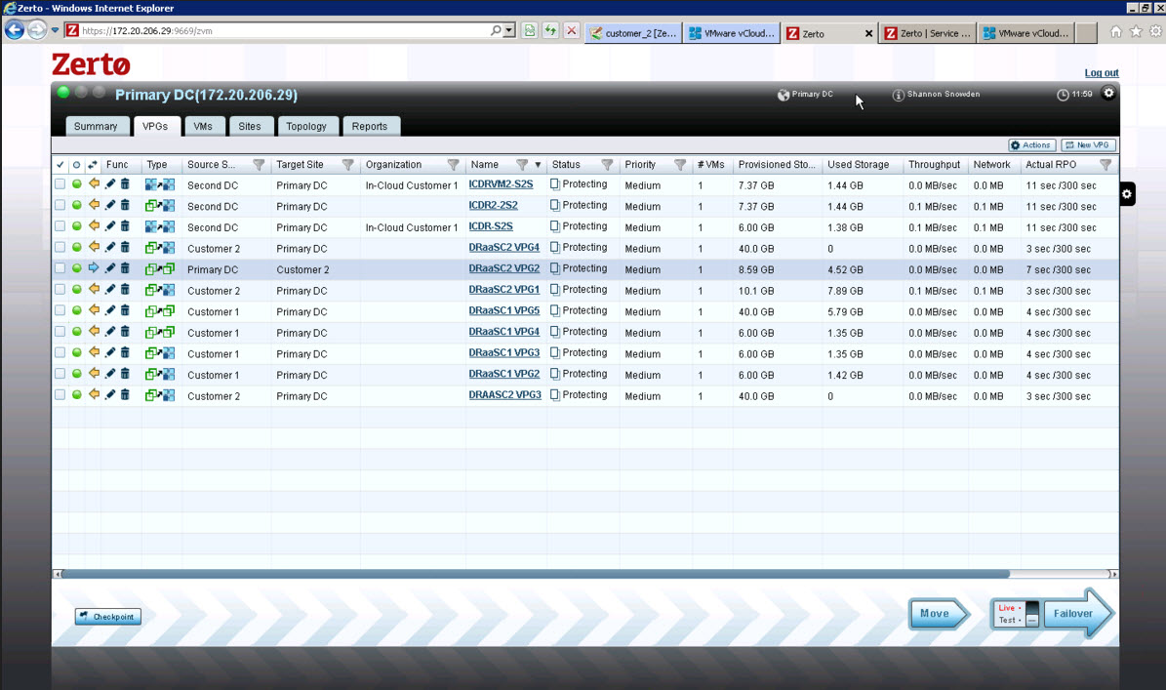Image resolution: width=1166 pixels, height=690 pixels.
Task: Open Source Site column filter
Action: (258, 164)
